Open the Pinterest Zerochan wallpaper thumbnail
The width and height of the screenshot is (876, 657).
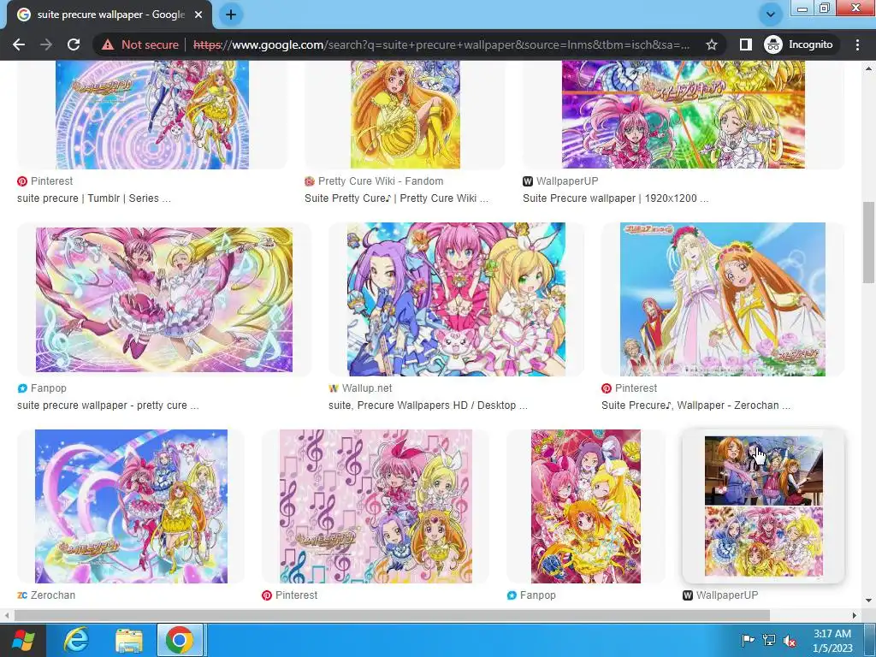click(x=722, y=299)
